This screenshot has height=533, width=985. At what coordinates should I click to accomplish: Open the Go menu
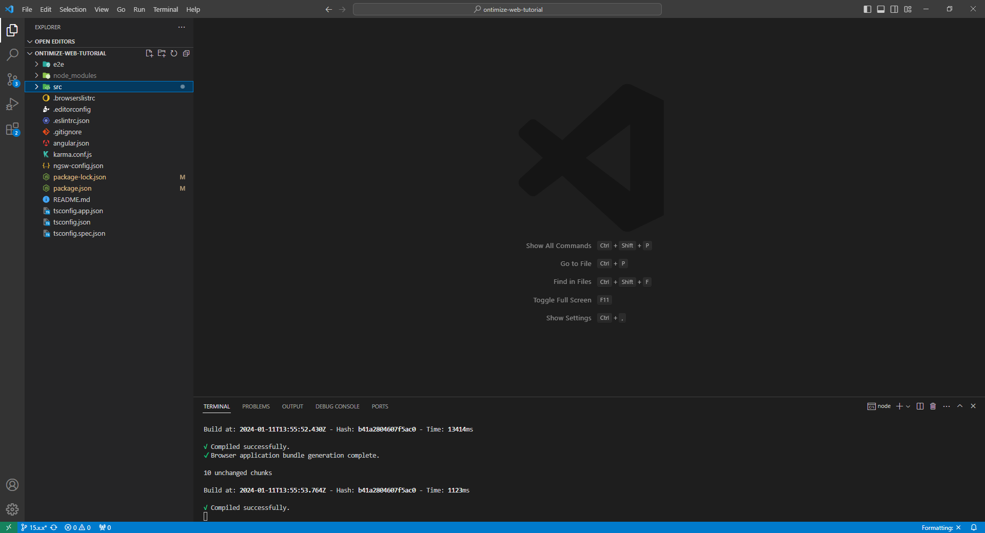coord(121,9)
